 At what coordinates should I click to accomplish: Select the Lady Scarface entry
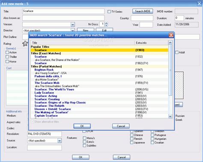(99, 93)
